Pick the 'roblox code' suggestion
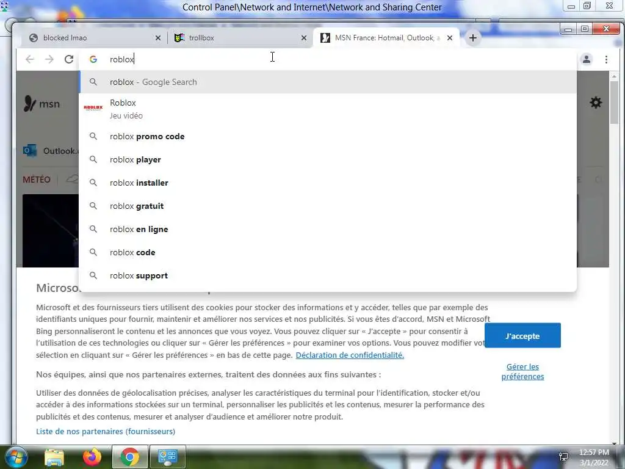This screenshot has width=625, height=469. pos(328,252)
